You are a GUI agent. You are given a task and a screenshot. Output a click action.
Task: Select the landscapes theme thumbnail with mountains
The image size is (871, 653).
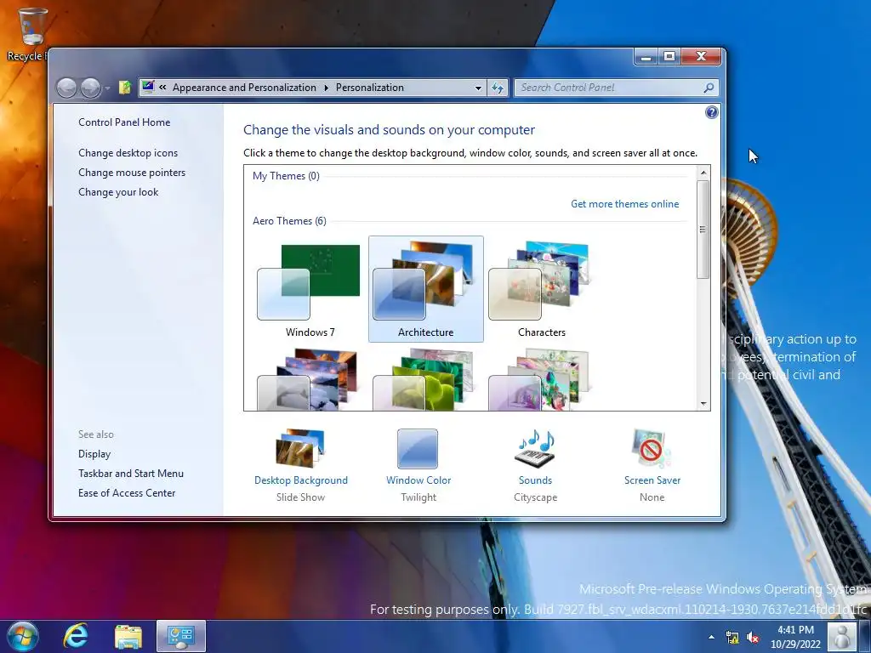(x=308, y=380)
